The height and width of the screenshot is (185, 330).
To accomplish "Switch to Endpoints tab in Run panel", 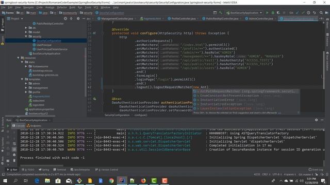I will tap(34, 126).
